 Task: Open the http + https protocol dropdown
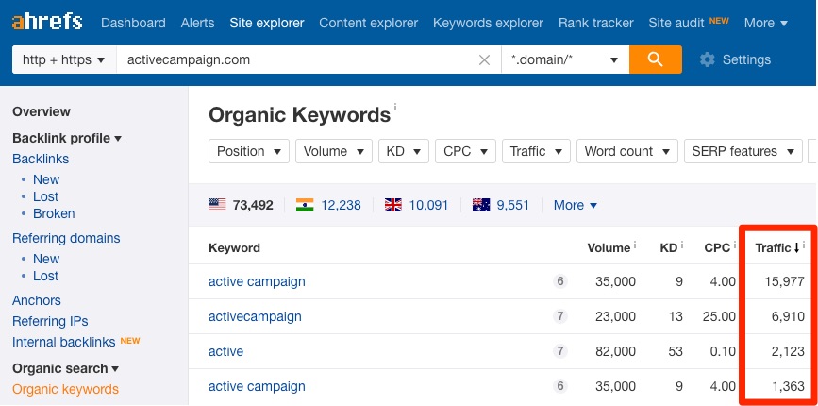tap(63, 59)
